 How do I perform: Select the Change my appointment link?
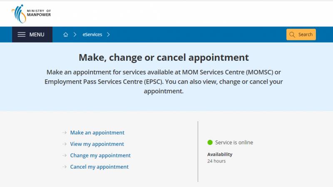tap(100, 155)
